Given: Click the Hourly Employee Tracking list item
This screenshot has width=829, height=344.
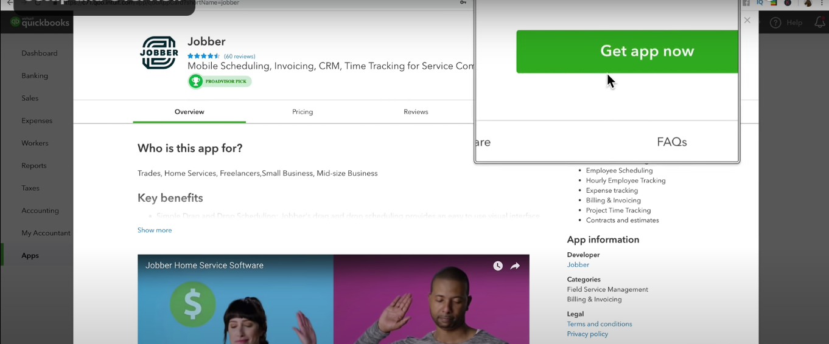Looking at the screenshot, I should (x=626, y=181).
